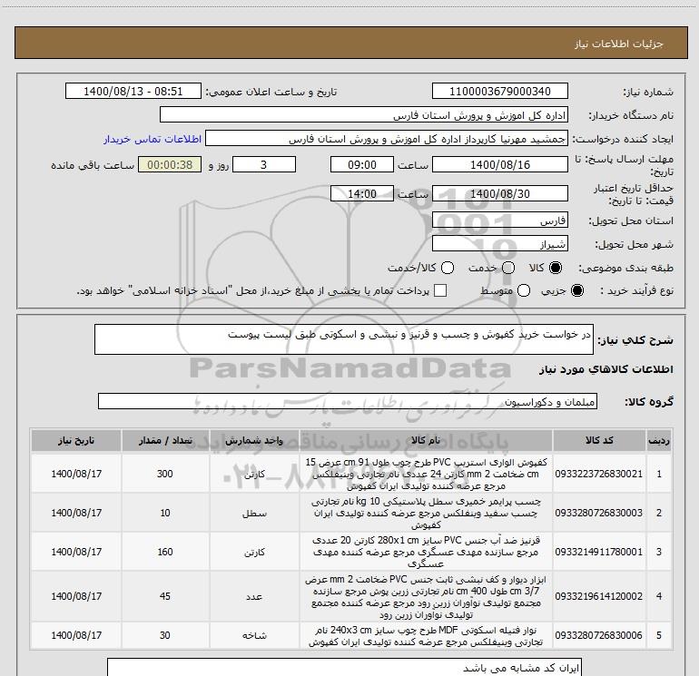The image size is (699, 676).
Task: Click quantity 45 in row 4
Action: tap(165, 596)
